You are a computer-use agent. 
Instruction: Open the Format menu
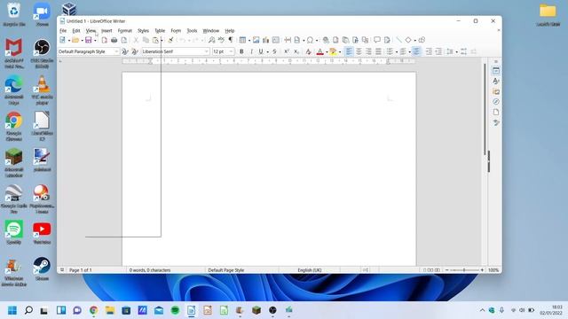click(125, 31)
